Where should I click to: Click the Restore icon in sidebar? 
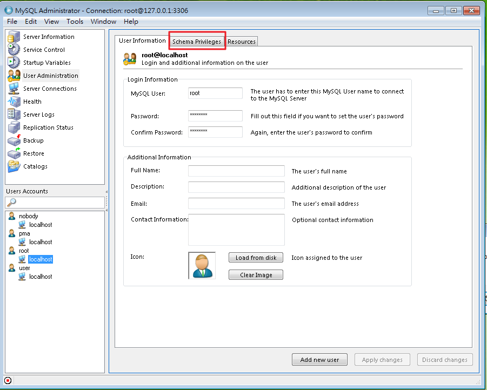14,153
